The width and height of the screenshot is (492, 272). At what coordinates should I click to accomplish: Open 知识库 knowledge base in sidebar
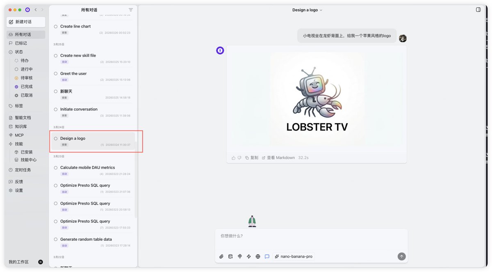pyautogui.click(x=26, y=127)
